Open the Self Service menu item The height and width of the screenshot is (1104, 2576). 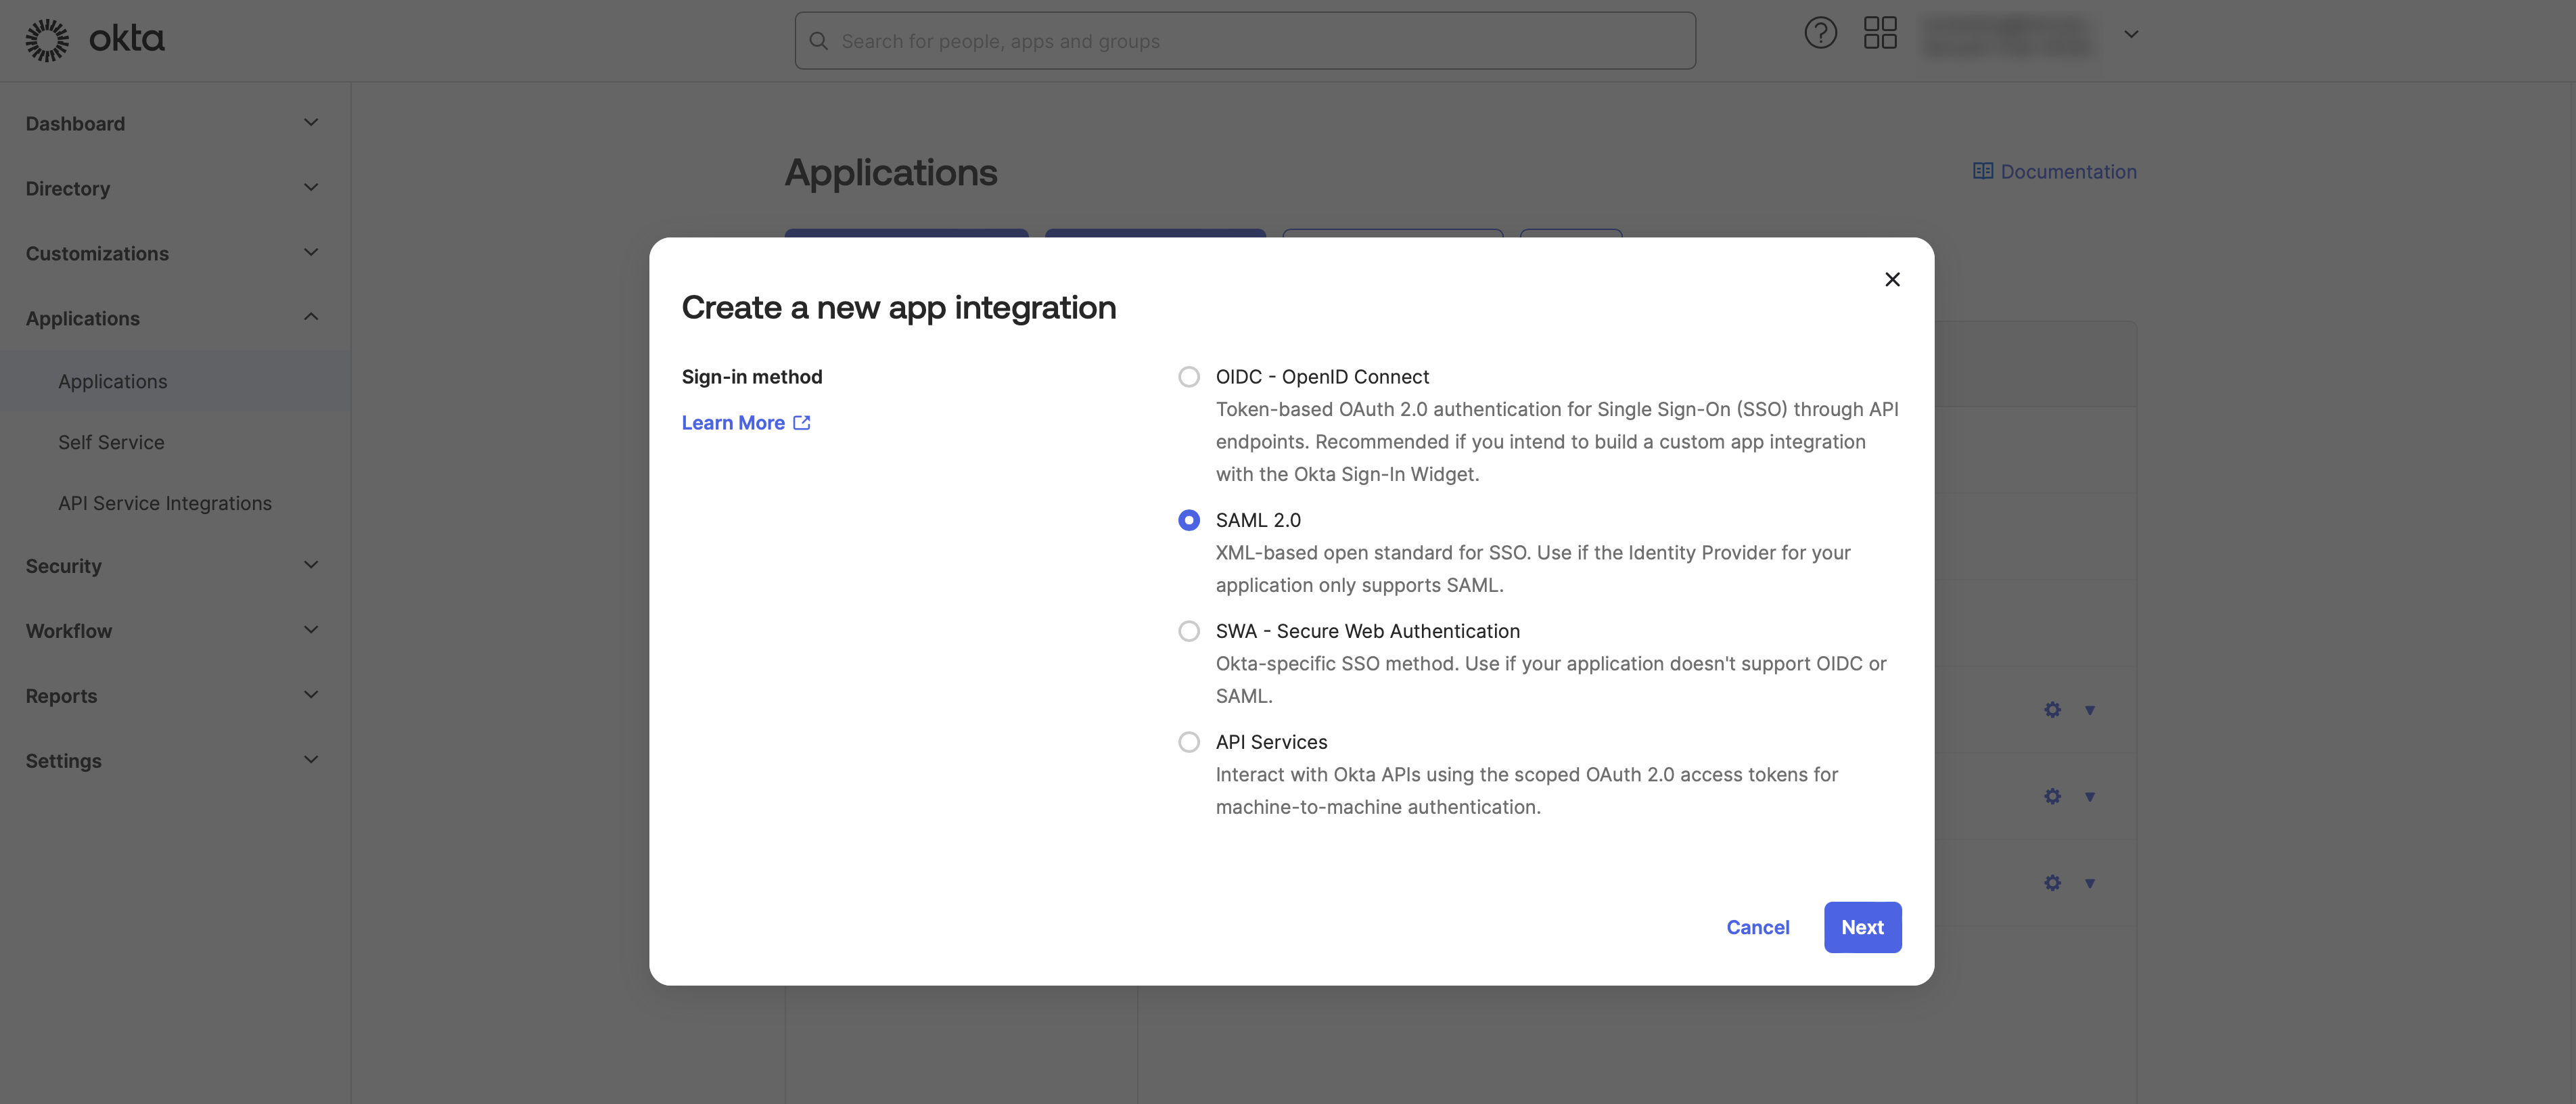[x=111, y=442]
